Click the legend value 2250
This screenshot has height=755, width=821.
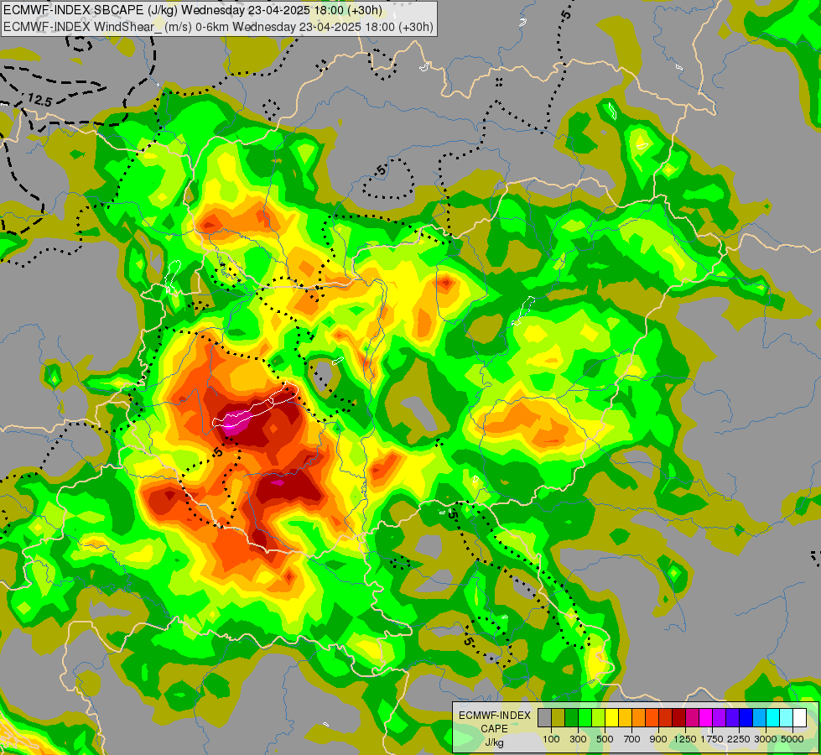pos(739,739)
